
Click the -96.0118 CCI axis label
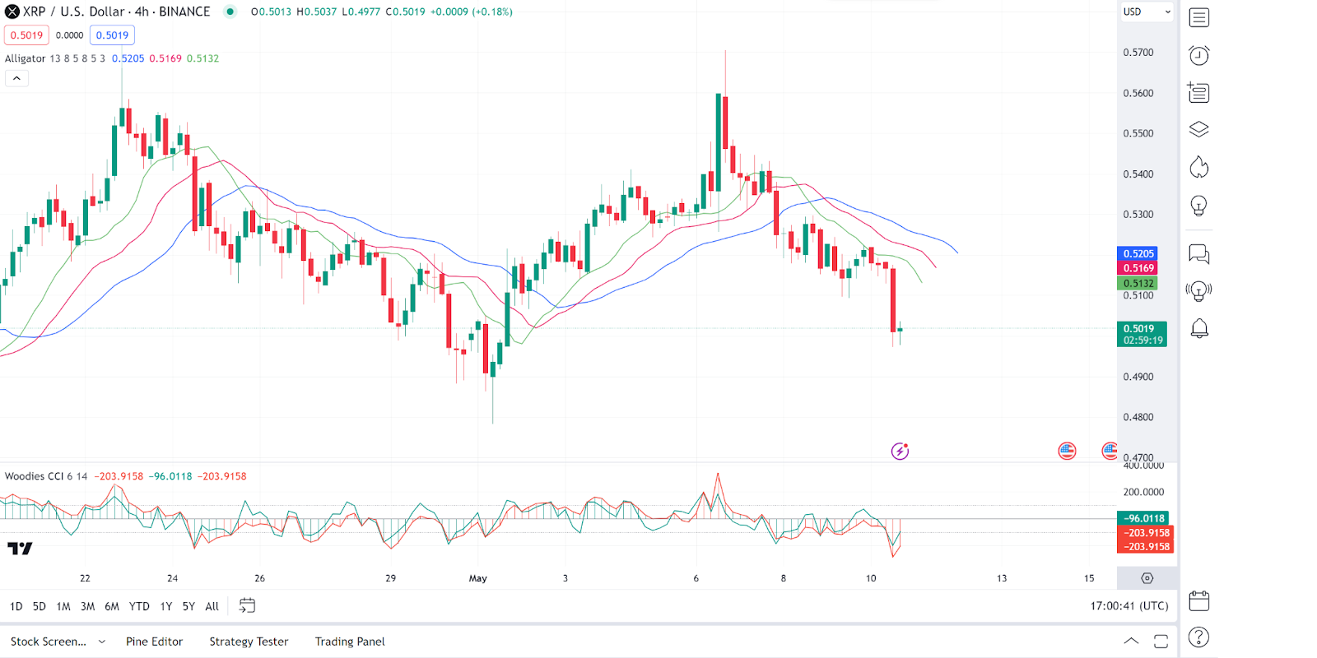pos(1143,518)
